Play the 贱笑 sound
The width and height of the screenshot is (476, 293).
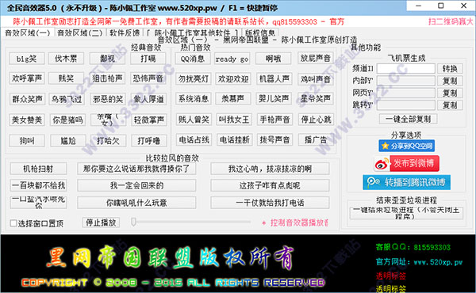[x=66, y=78]
